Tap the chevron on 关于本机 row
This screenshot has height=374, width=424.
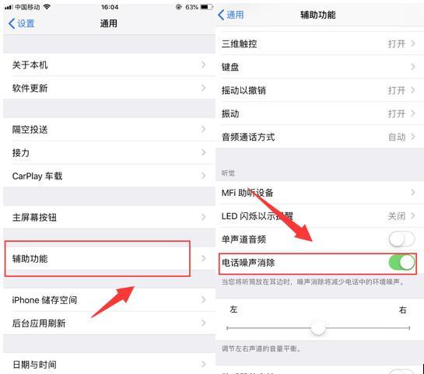203,65
